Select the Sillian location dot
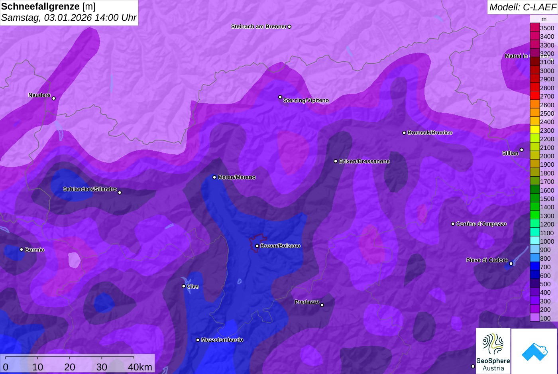Viewport: 558px width, 374px height. point(521,150)
